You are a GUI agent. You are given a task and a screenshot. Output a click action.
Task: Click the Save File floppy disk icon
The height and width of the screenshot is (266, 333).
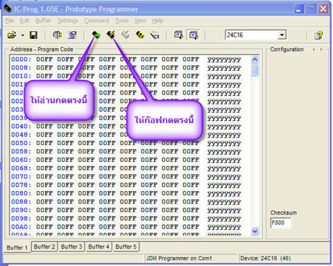(33, 35)
